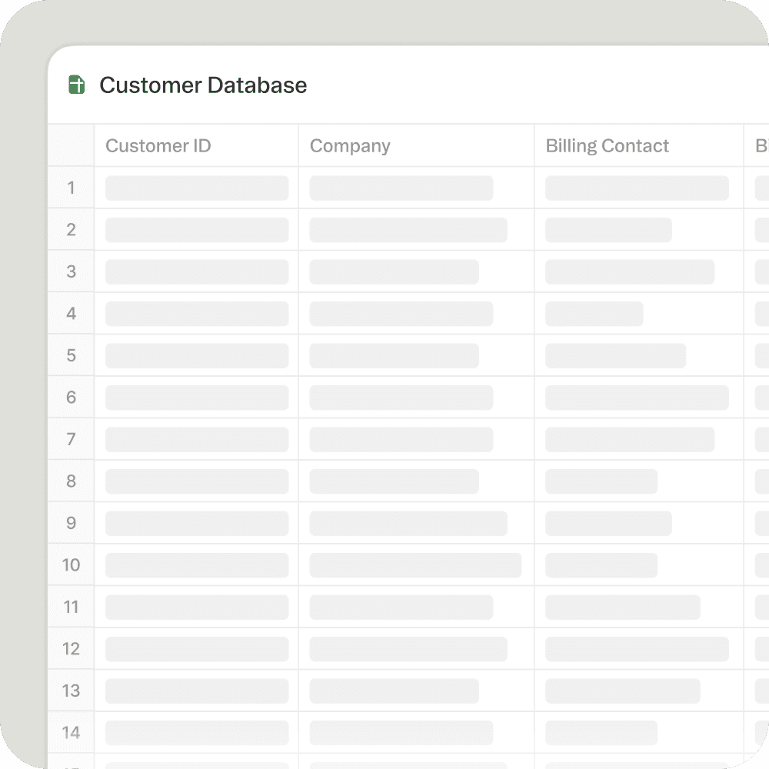Choose row number 10

pos(71,565)
